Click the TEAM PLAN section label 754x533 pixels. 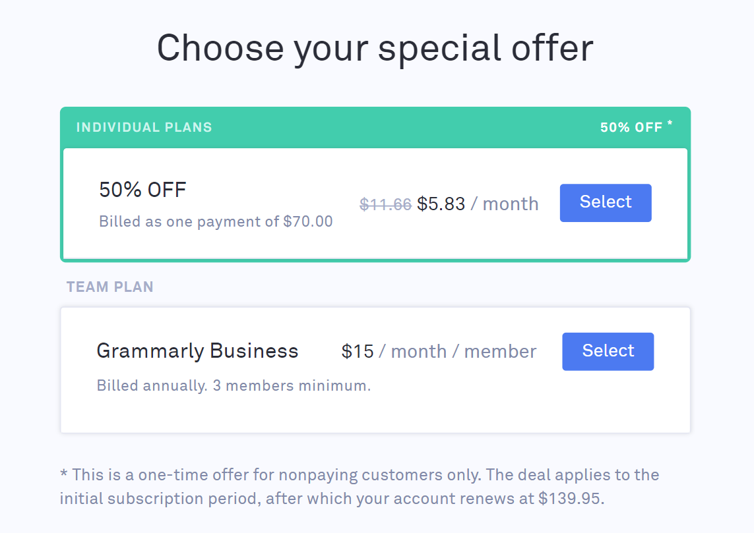(x=110, y=287)
